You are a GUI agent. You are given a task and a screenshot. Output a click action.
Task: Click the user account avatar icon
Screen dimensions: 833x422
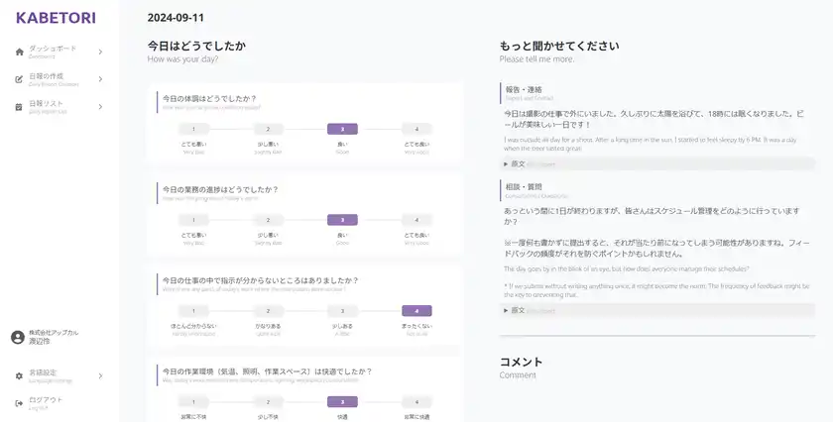(18, 337)
